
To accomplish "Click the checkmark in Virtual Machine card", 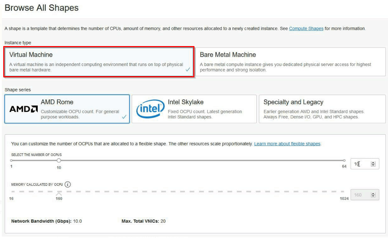I will pos(188,70).
